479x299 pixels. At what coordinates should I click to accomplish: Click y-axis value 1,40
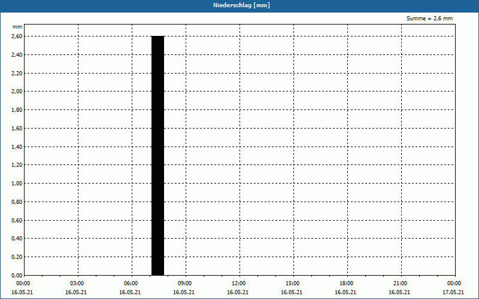click(x=17, y=147)
